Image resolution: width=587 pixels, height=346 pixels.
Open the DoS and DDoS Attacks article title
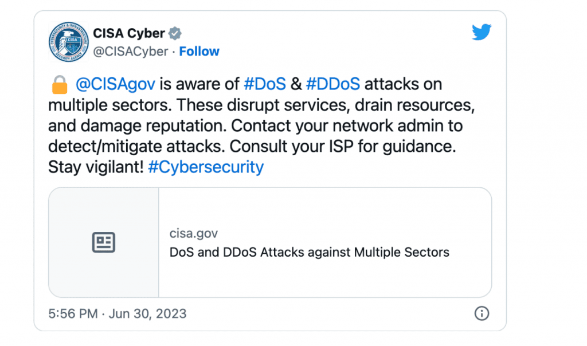[x=310, y=252]
